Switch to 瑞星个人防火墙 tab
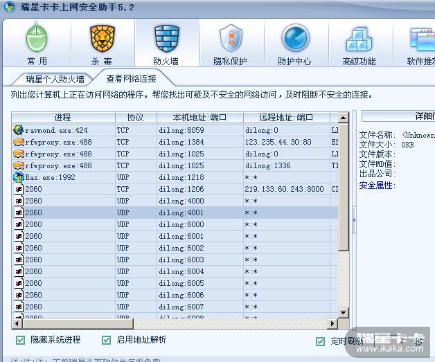 click(x=55, y=80)
